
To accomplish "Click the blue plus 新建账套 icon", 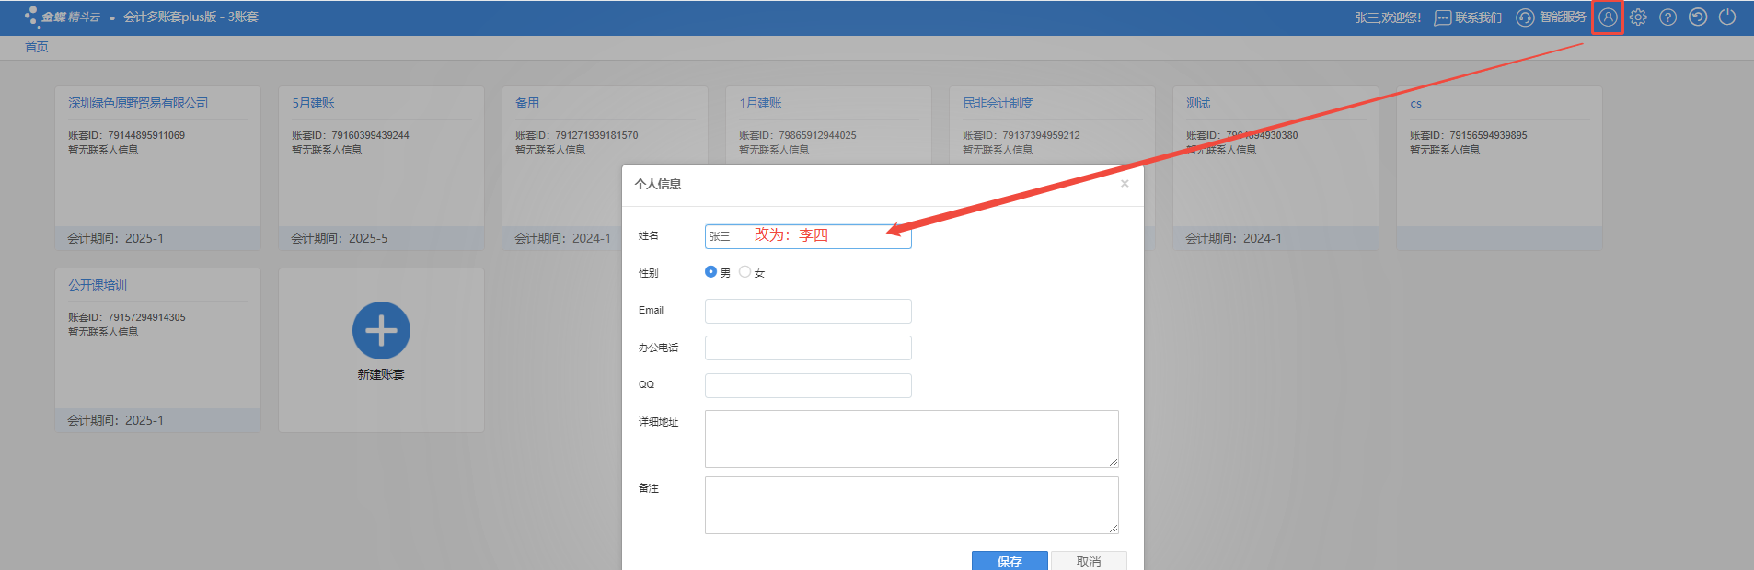I will (x=381, y=331).
